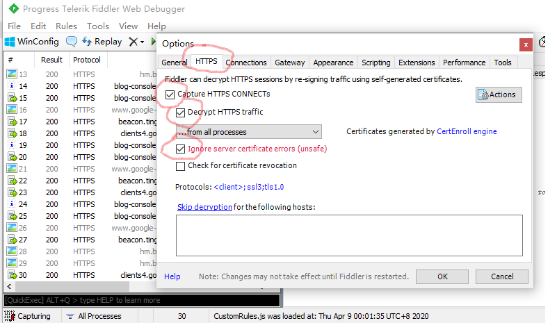Screen dimensions: 557x323
Task: Click the session 30 green arrow icon
Action: pos(13,275)
